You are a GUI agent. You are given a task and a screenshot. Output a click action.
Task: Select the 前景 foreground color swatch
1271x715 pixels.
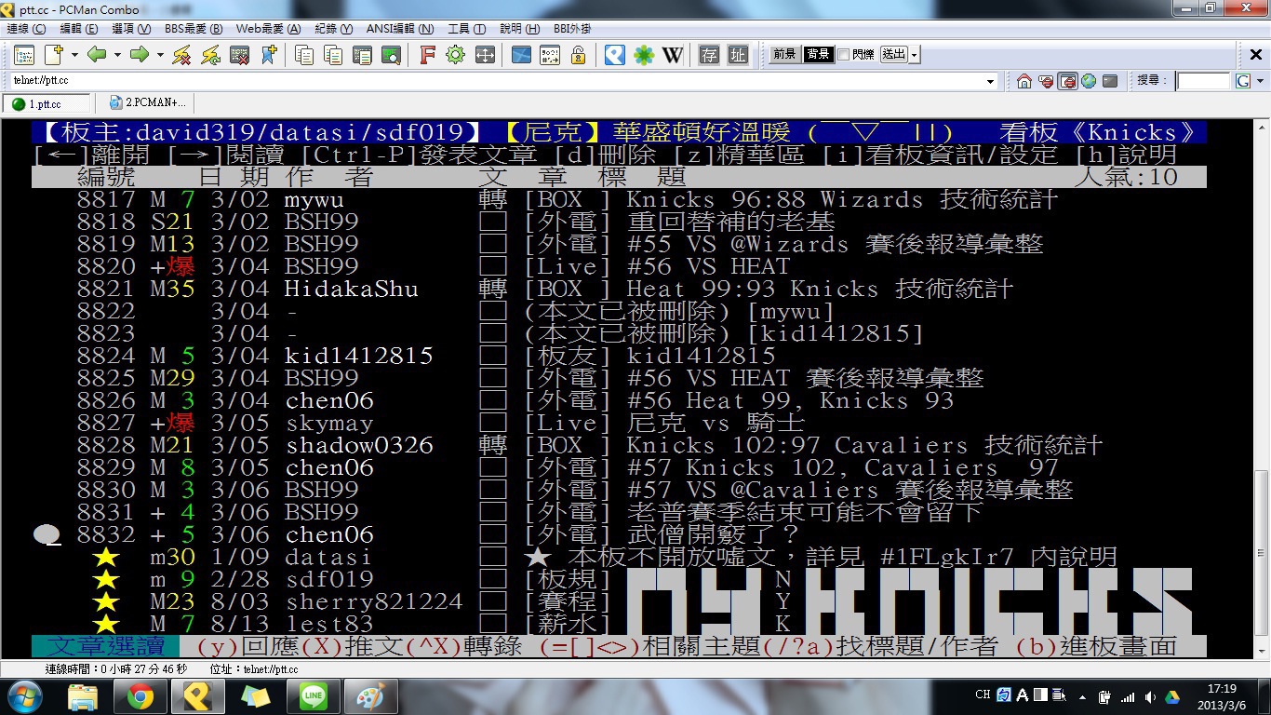tap(784, 55)
